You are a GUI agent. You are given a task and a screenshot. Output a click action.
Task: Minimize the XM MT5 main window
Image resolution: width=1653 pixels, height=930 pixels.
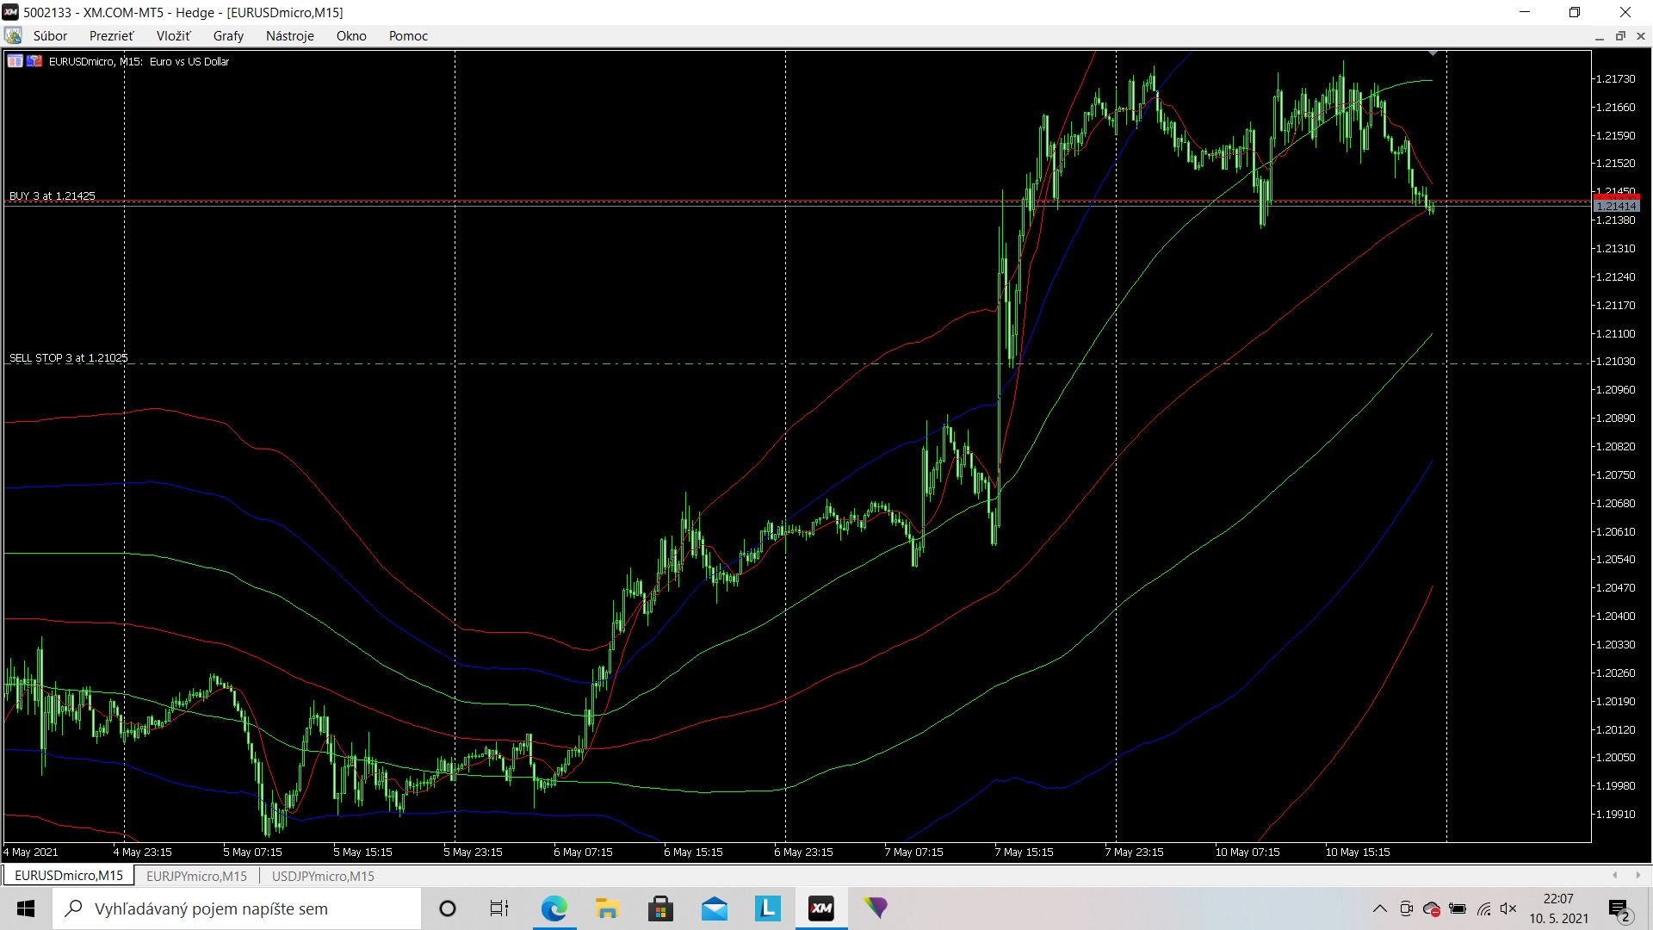(1525, 12)
